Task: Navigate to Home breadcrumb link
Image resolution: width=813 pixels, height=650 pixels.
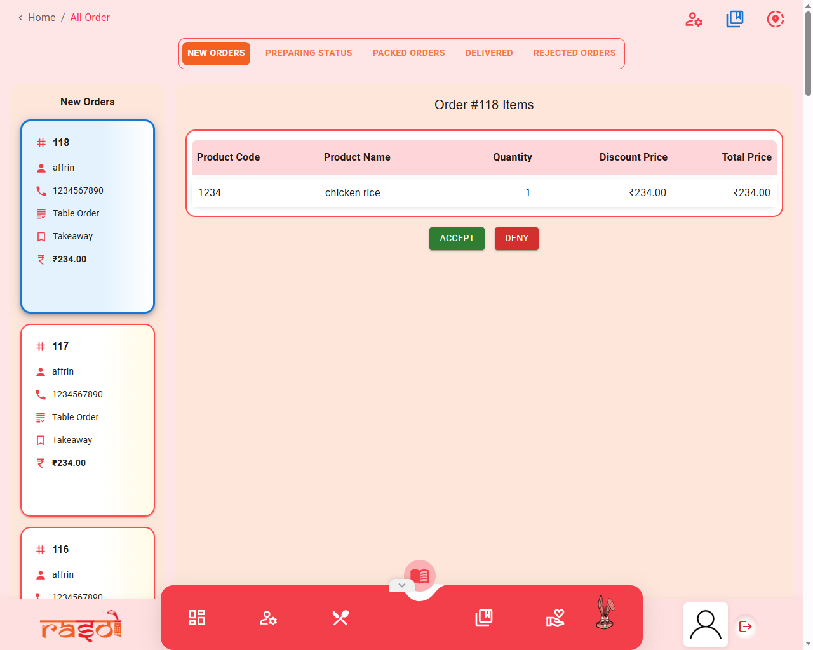Action: coord(42,18)
